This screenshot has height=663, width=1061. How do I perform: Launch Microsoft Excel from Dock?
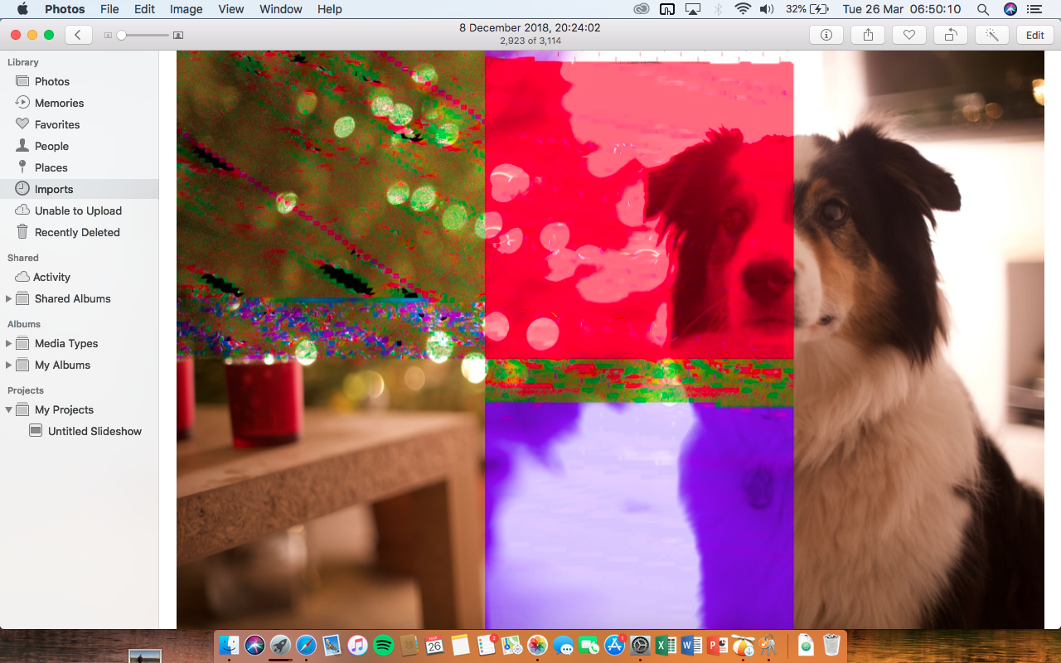[x=666, y=645]
